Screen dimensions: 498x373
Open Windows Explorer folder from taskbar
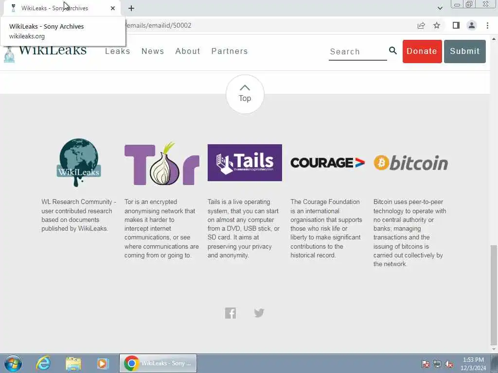[x=73, y=363]
